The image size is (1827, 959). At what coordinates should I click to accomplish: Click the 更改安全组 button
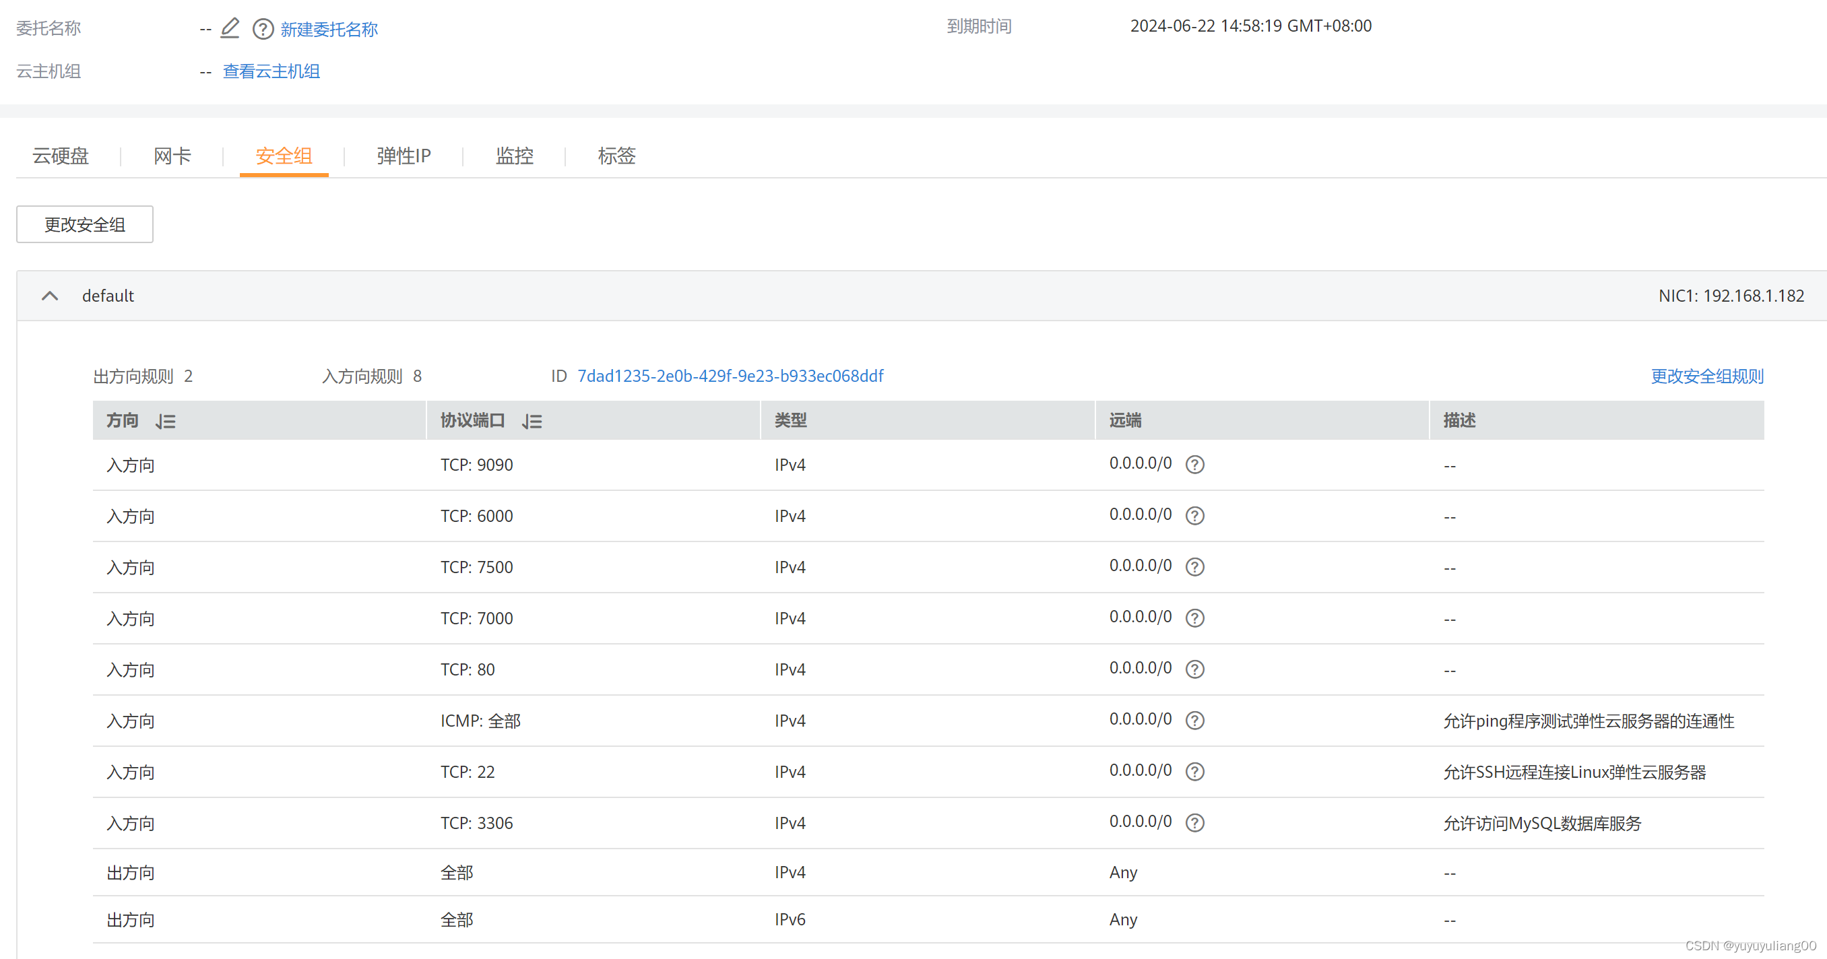(84, 225)
